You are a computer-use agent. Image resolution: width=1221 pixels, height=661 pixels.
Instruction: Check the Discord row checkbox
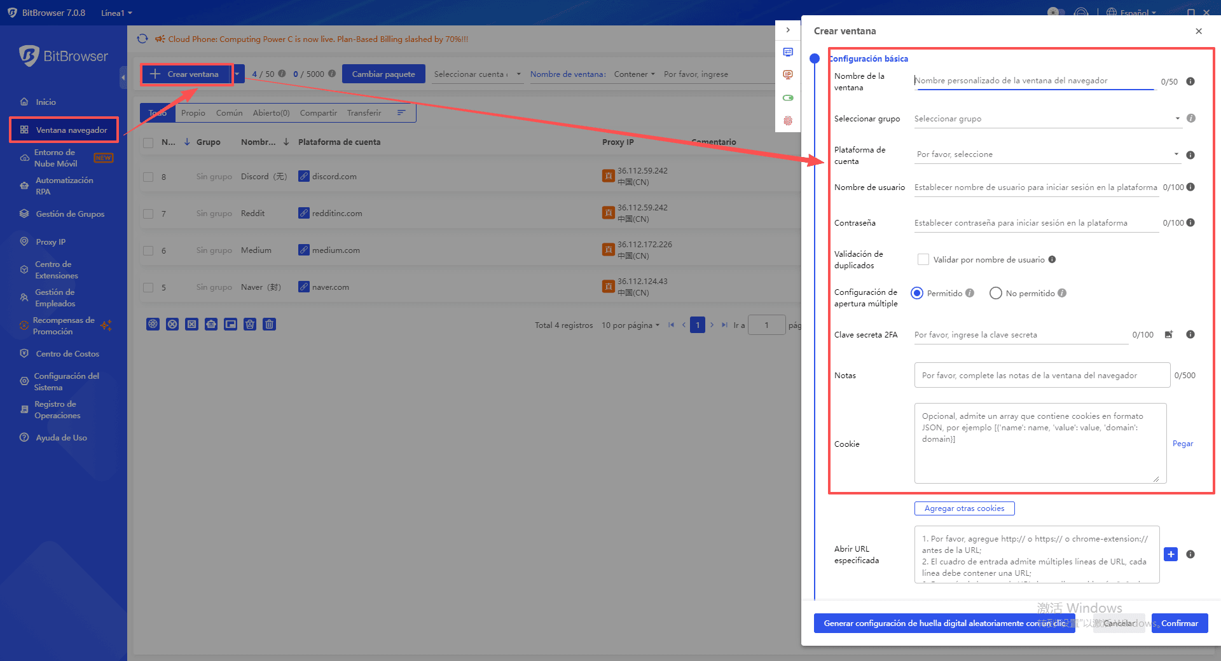148,177
